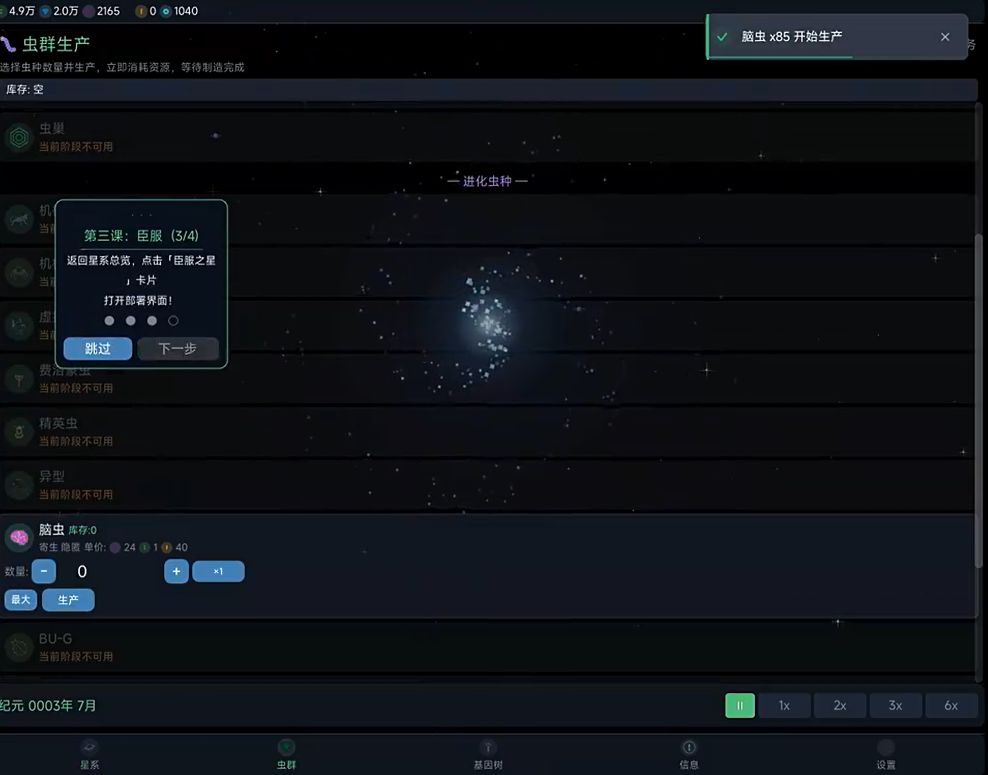Screen dimensions: 988x775
Task: Skip the tutorial with 跳过 button
Action: point(98,349)
